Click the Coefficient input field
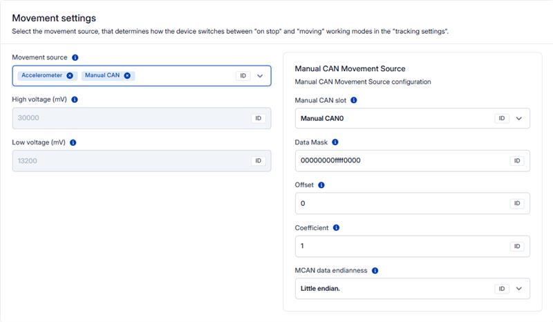Viewport: 553px width, 322px height. [401, 246]
